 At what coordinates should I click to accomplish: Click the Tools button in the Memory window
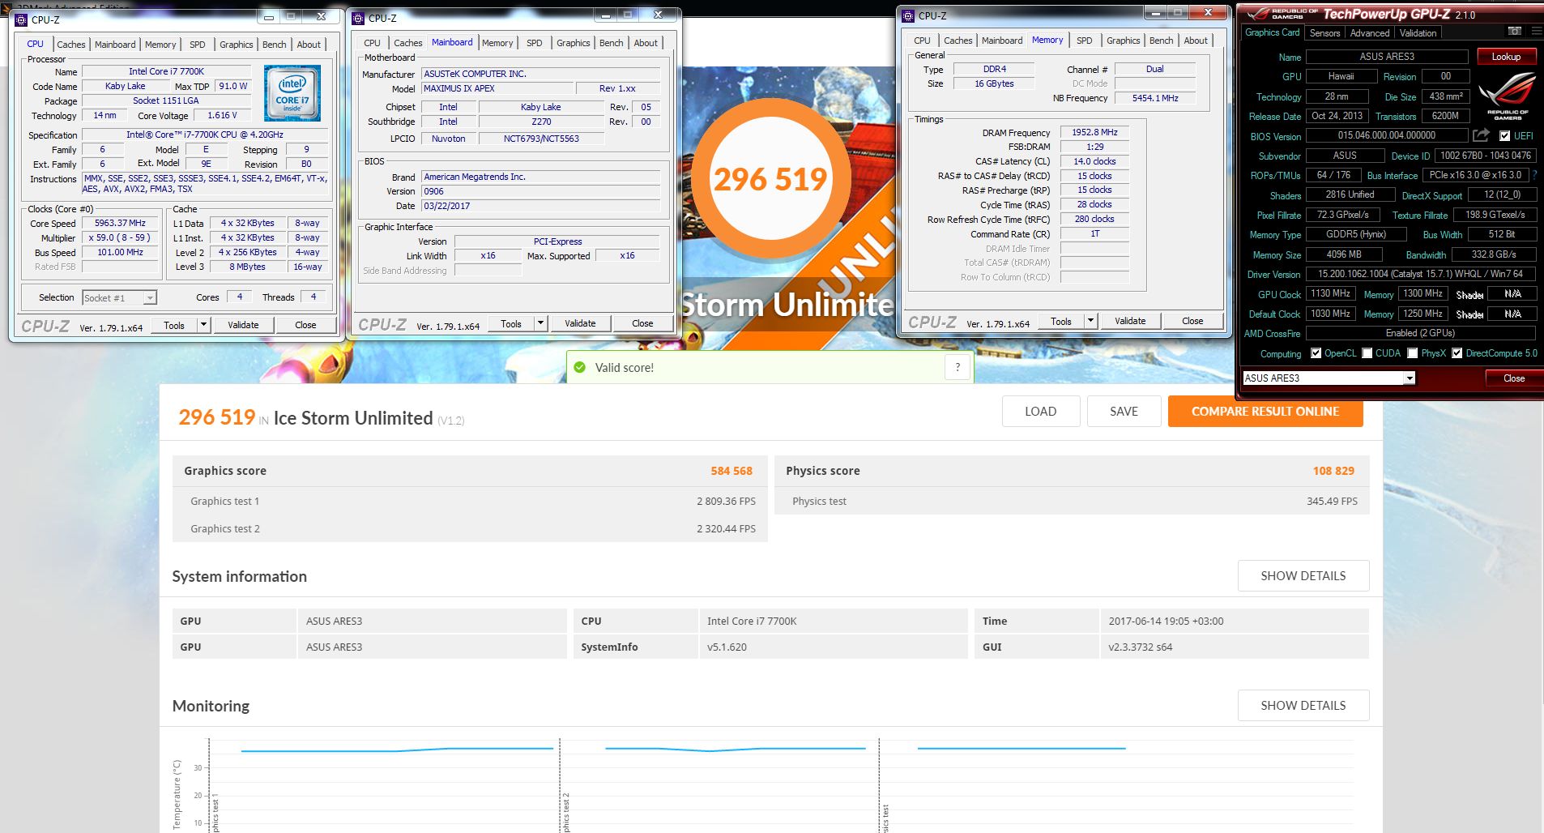1061,321
